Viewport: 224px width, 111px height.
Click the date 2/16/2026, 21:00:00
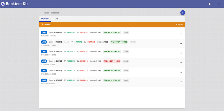tap(48, 55)
